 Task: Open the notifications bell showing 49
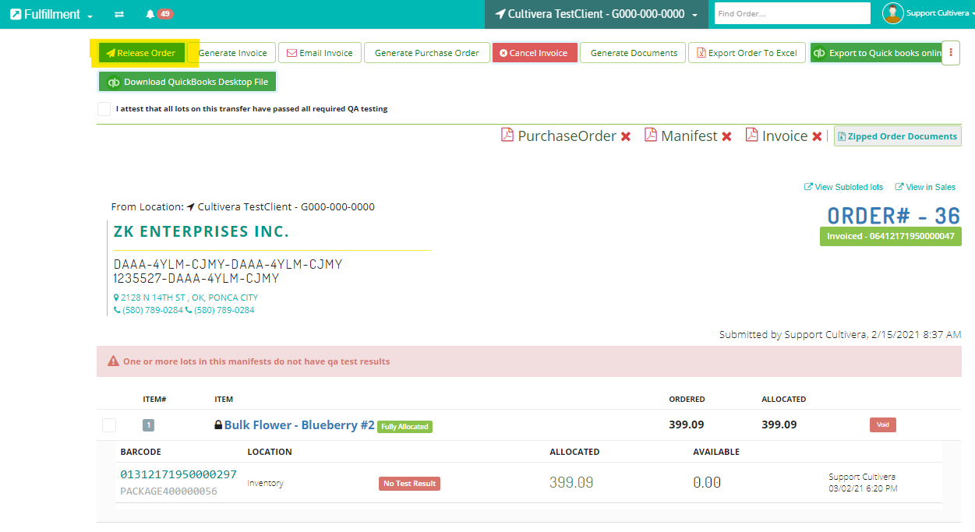coord(159,14)
